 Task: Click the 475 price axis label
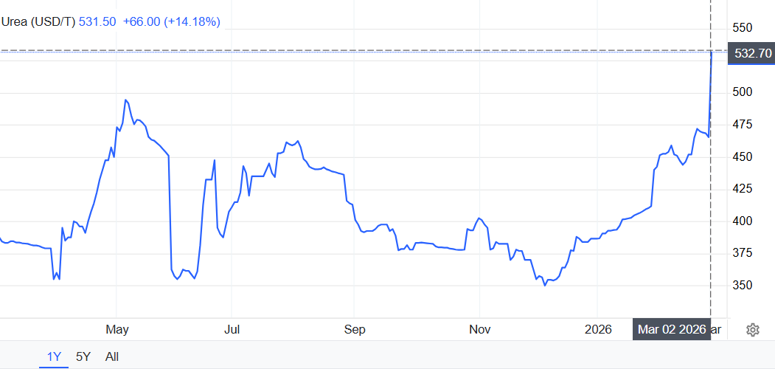coord(743,125)
